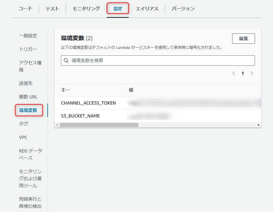Image resolution: width=273 pixels, height=212 pixels.
Task: Open モニタリングおよび運用ツール settings
Action: click(x=30, y=179)
